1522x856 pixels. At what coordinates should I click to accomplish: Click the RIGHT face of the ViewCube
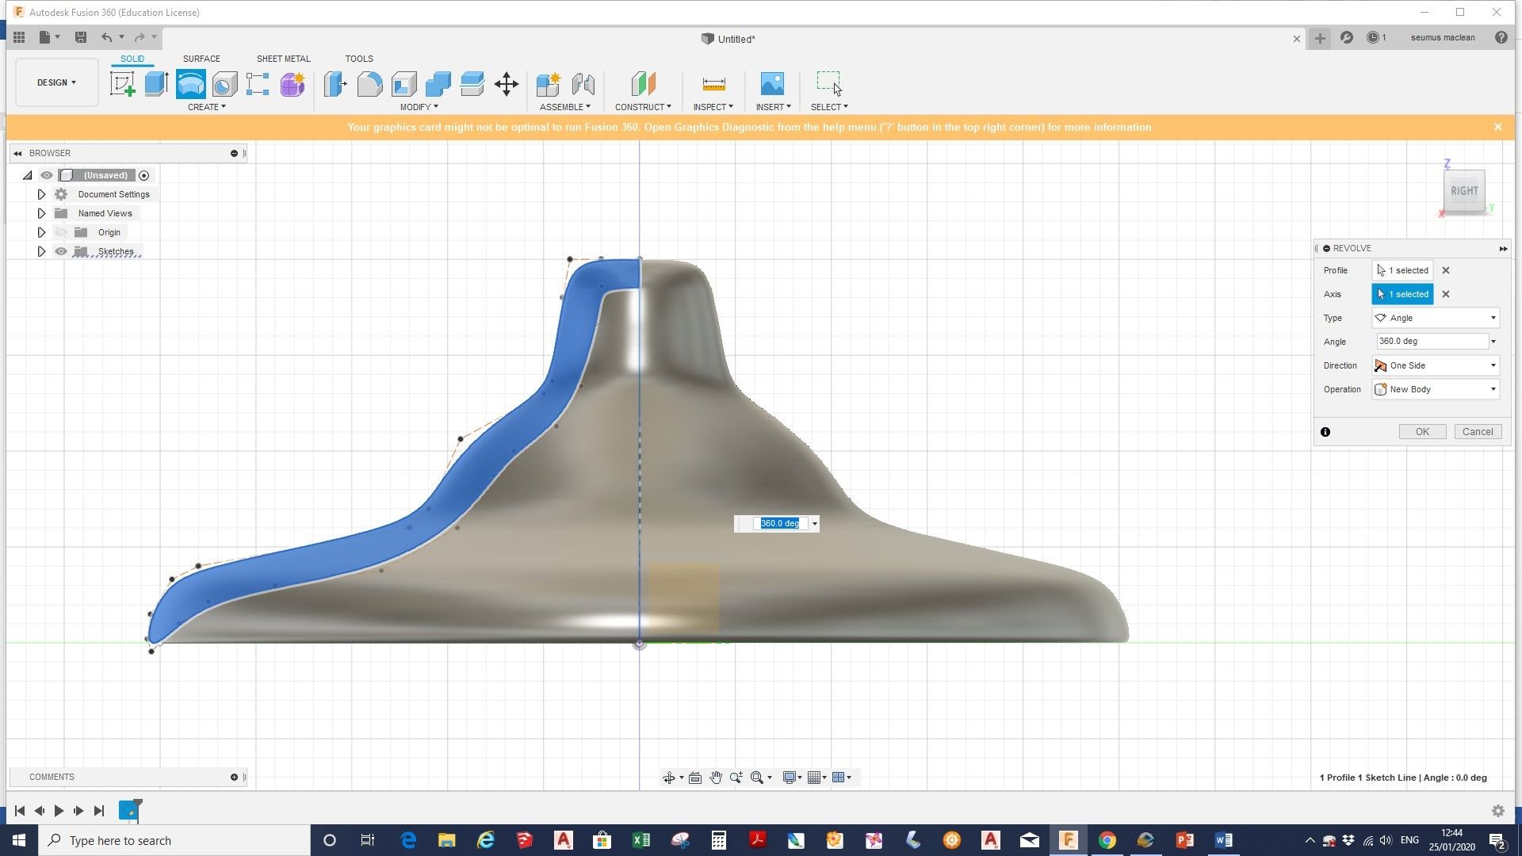click(1465, 190)
